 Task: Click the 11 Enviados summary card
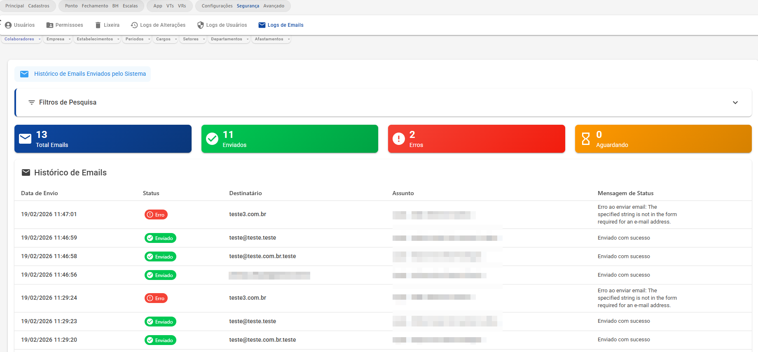click(x=290, y=139)
